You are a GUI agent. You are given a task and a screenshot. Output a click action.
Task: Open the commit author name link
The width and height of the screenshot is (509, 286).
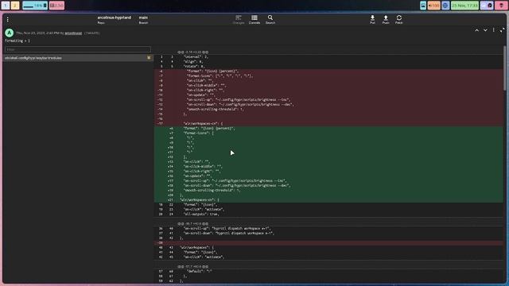point(73,33)
